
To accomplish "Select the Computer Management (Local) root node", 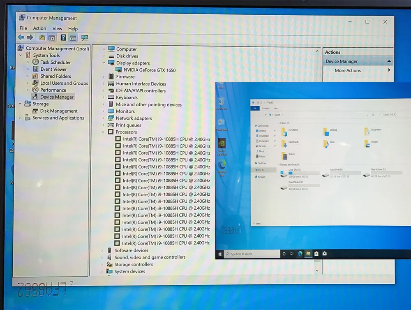I will [57, 48].
